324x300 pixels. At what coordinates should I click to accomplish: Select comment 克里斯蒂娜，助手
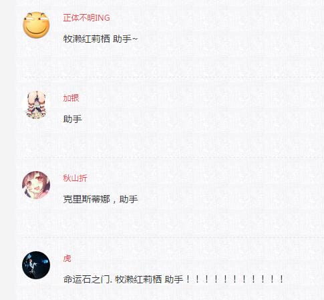coord(101,199)
